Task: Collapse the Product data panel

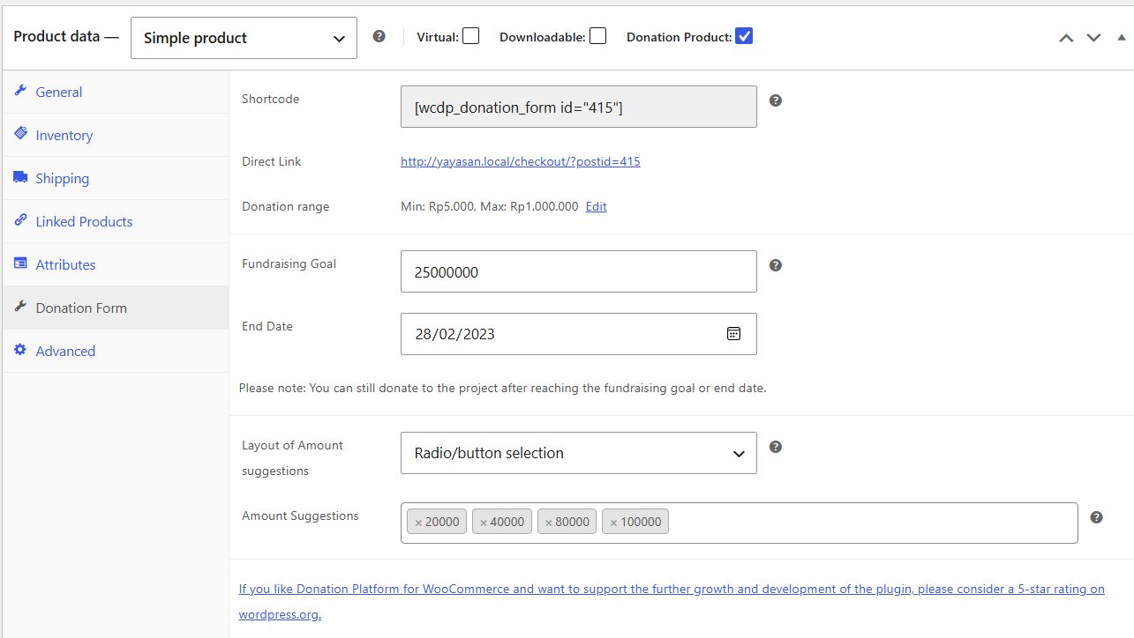Action: [1122, 37]
